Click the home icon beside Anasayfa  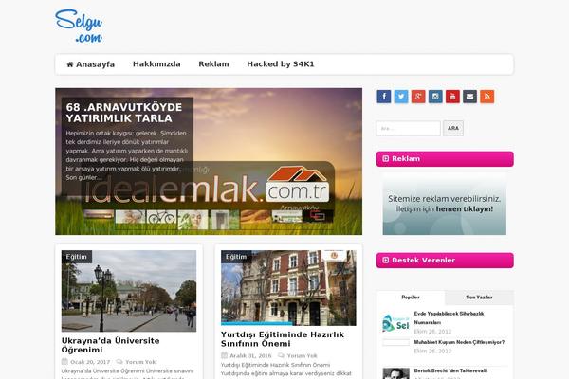(x=70, y=64)
